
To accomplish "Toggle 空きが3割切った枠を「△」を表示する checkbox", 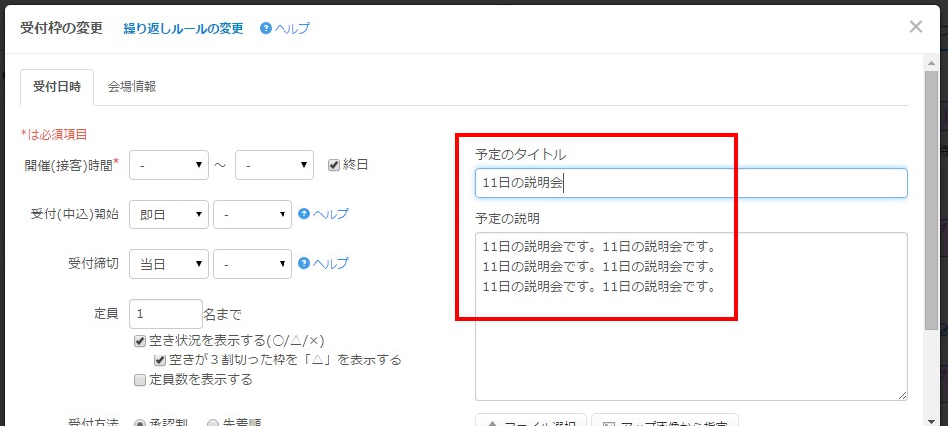I will click(x=160, y=360).
